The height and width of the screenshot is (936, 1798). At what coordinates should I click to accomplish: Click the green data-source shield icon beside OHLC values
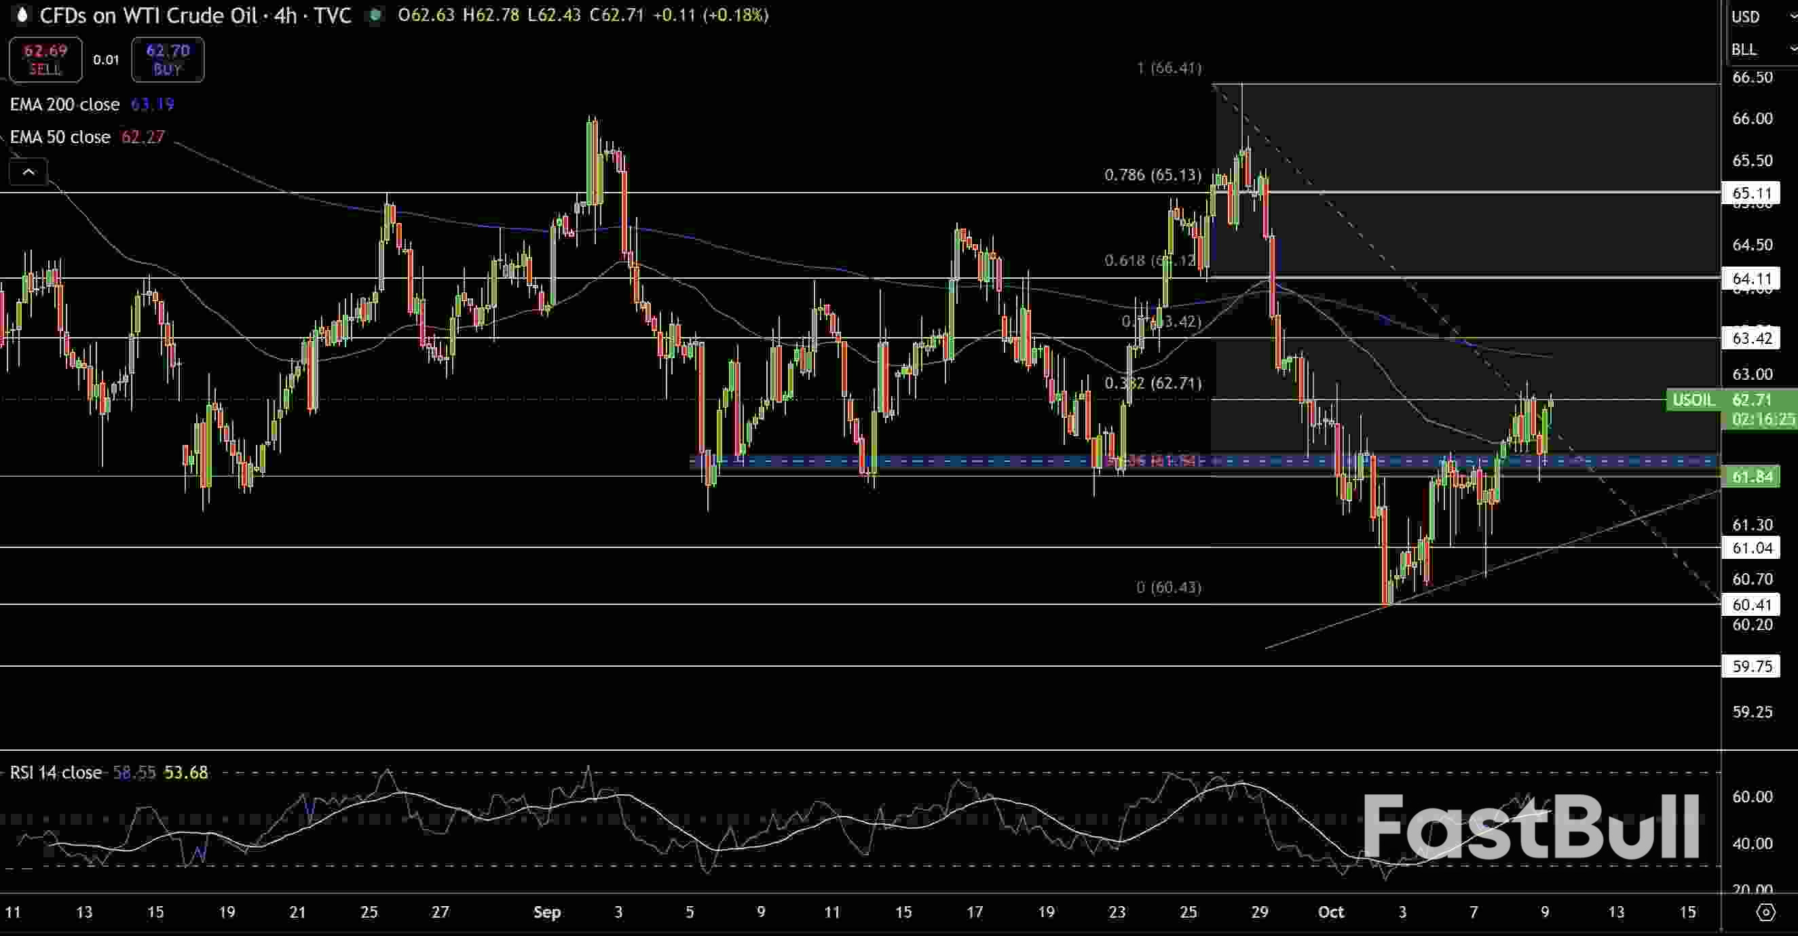(x=375, y=16)
